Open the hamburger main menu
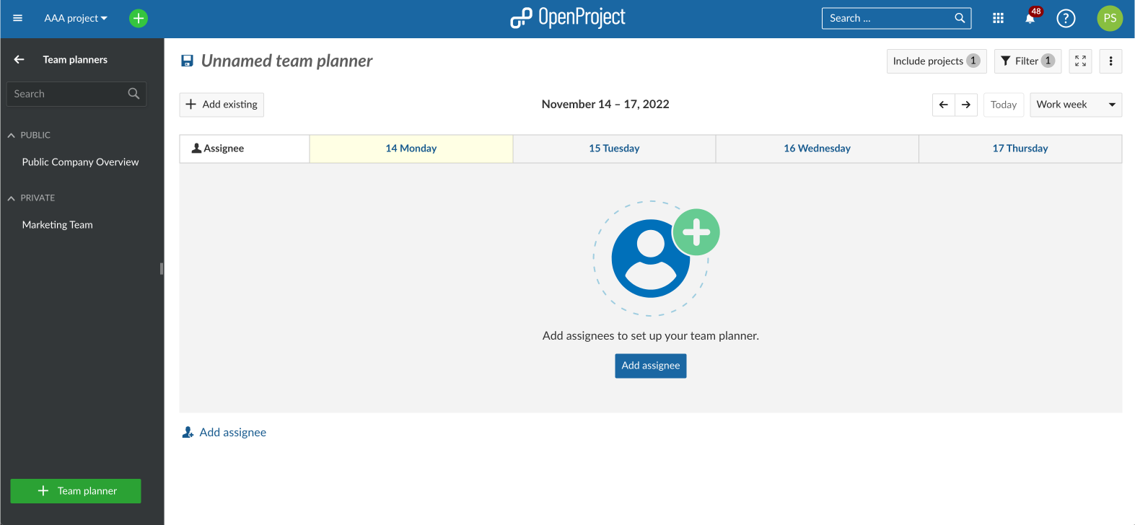Screen dimensions: 1135x525 tap(18, 18)
